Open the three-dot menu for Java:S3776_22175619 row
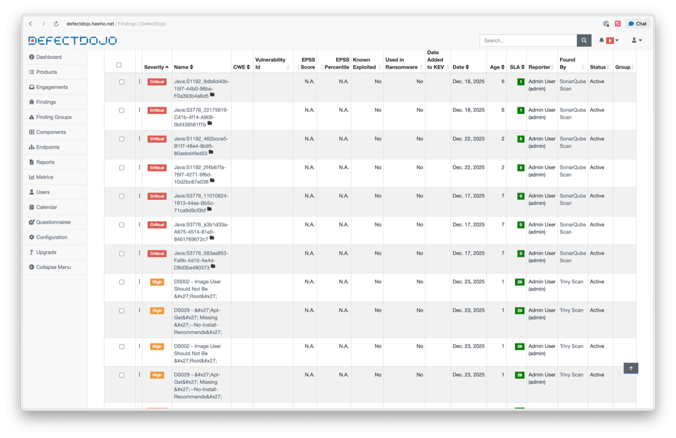Screen dimensions: 676x438 click(x=139, y=110)
